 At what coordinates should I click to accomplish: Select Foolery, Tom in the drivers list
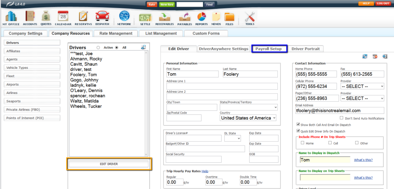pos(83,75)
